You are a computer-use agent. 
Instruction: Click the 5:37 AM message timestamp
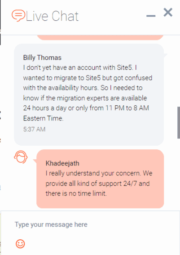click(x=34, y=129)
